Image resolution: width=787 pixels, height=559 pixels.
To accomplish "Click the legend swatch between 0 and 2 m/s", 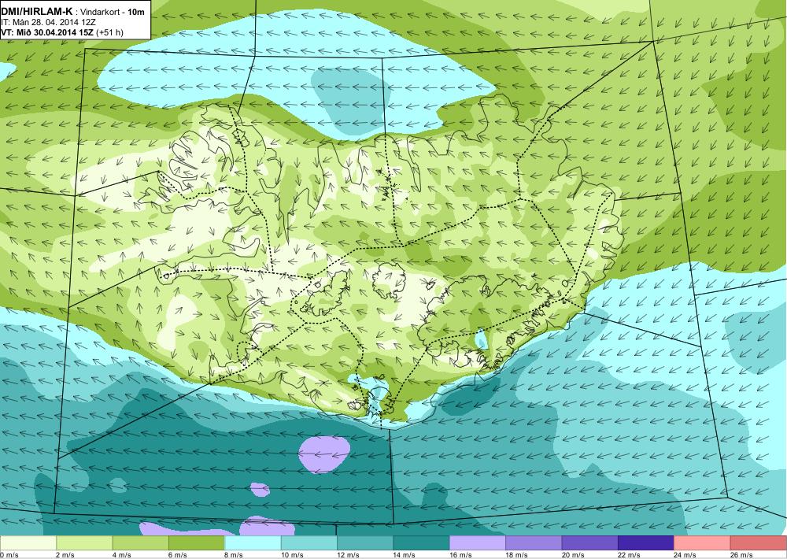I will coord(28,543).
